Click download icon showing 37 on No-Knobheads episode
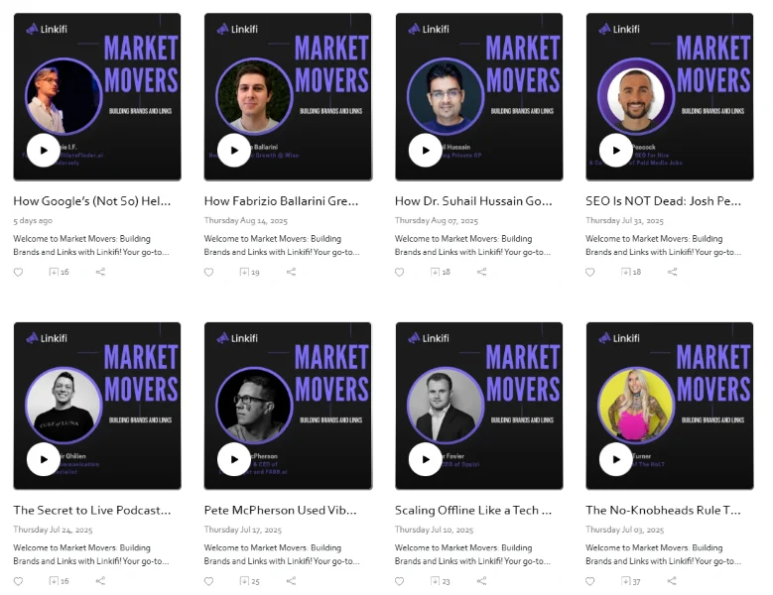This screenshot has height=595, width=773. pos(625,581)
